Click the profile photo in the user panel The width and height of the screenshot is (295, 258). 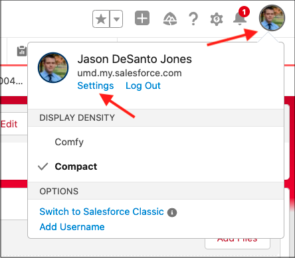53,68
